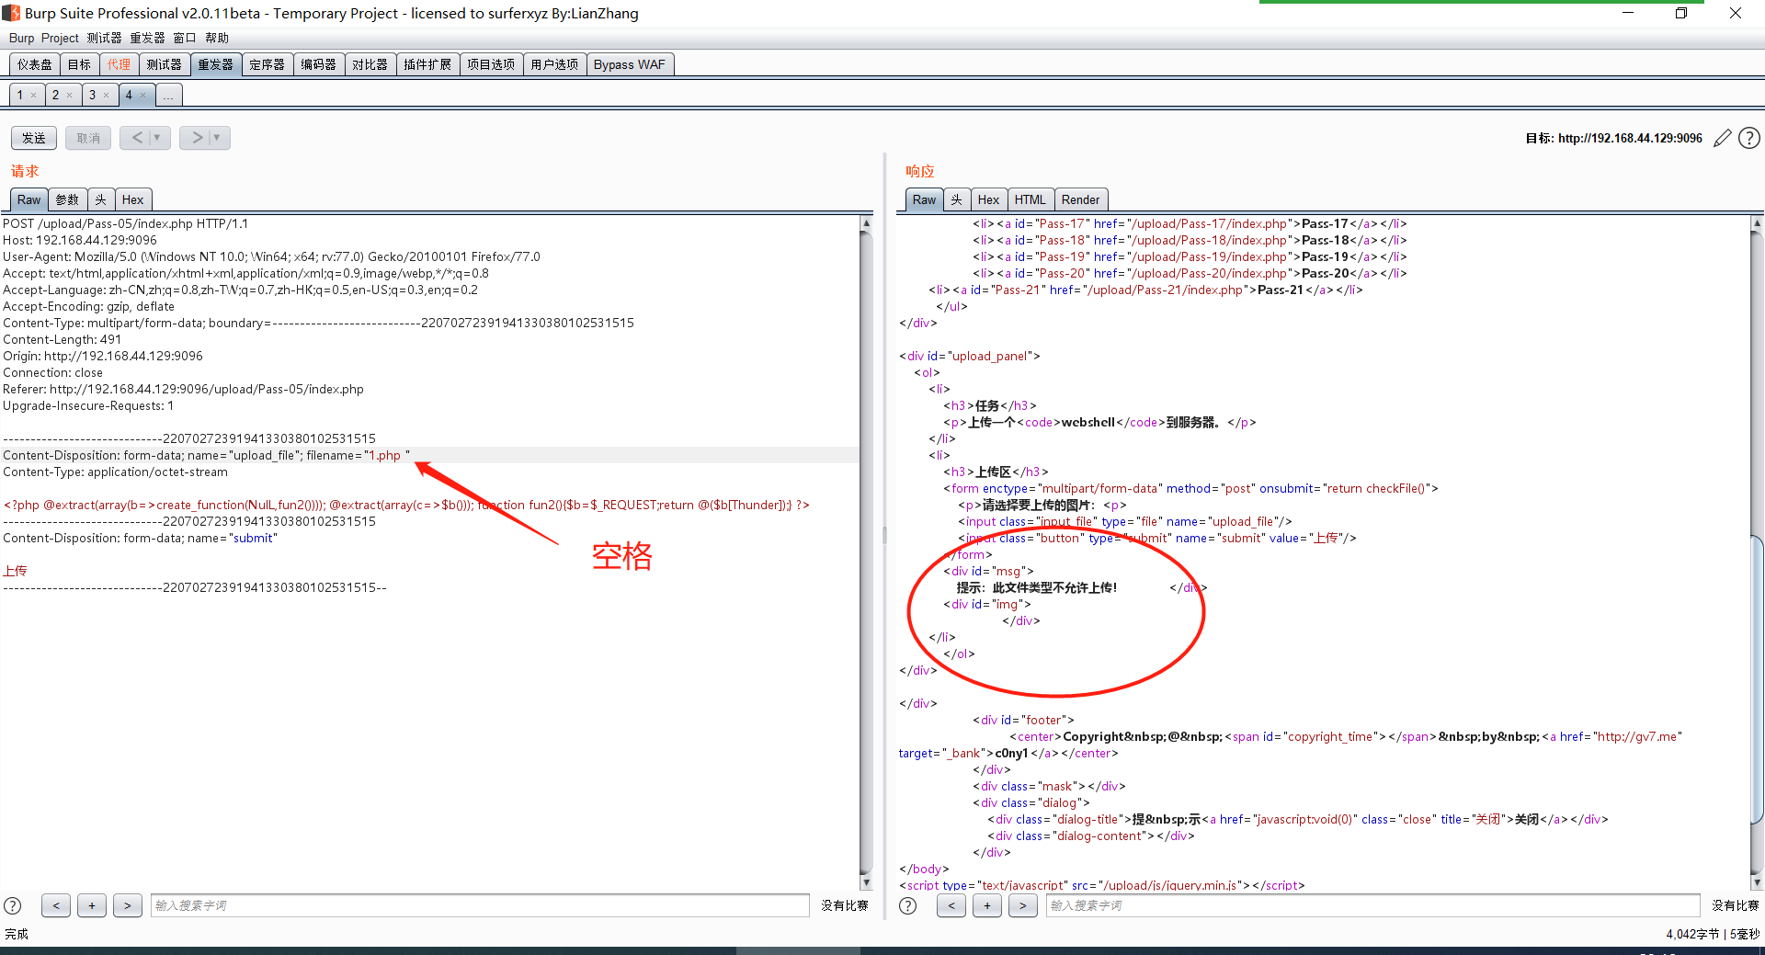Show the response HTML view tab
Screen dimensions: 1765x955
pos(1031,199)
